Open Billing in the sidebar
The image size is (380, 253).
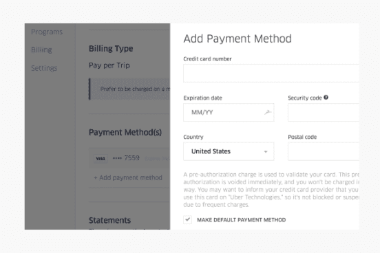tap(41, 50)
